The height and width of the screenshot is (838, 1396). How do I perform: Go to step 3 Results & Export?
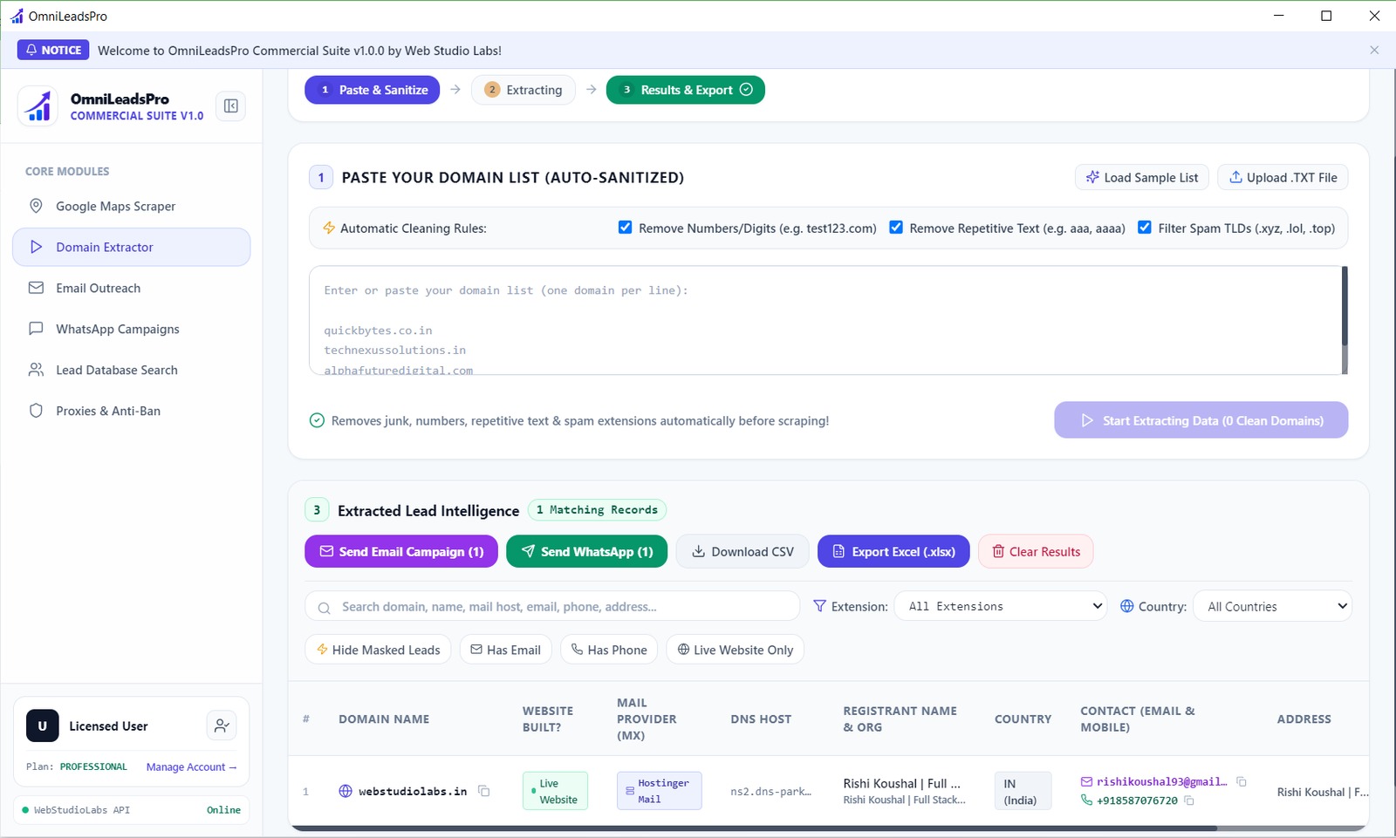686,90
